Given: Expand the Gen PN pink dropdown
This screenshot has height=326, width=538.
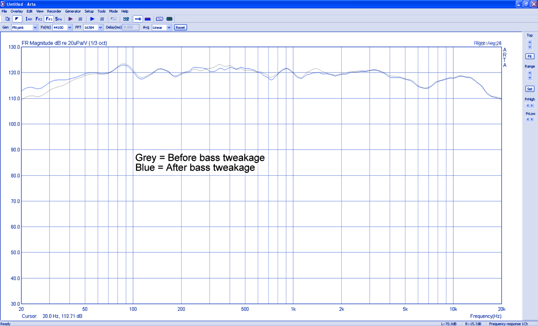Looking at the screenshot, I should [35, 27].
